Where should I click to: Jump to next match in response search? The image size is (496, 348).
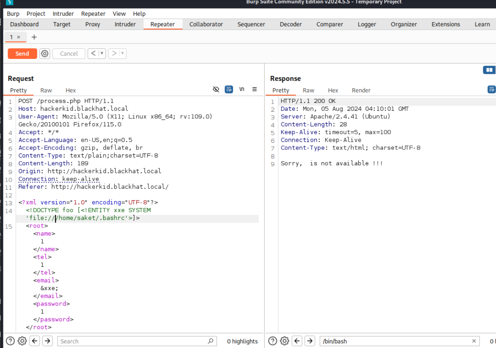310,341
